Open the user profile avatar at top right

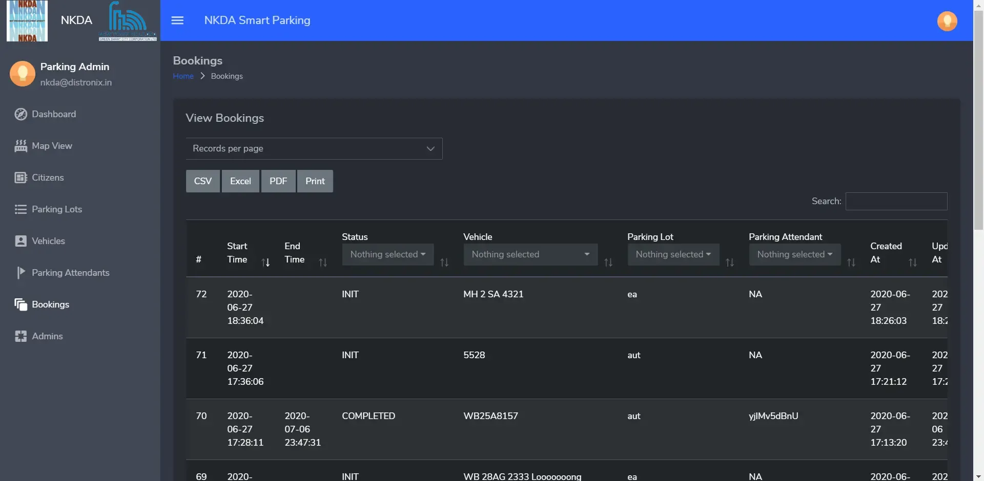(x=947, y=20)
